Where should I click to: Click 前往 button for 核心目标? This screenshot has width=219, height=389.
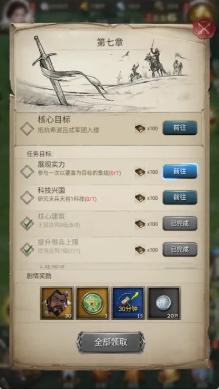(x=180, y=128)
